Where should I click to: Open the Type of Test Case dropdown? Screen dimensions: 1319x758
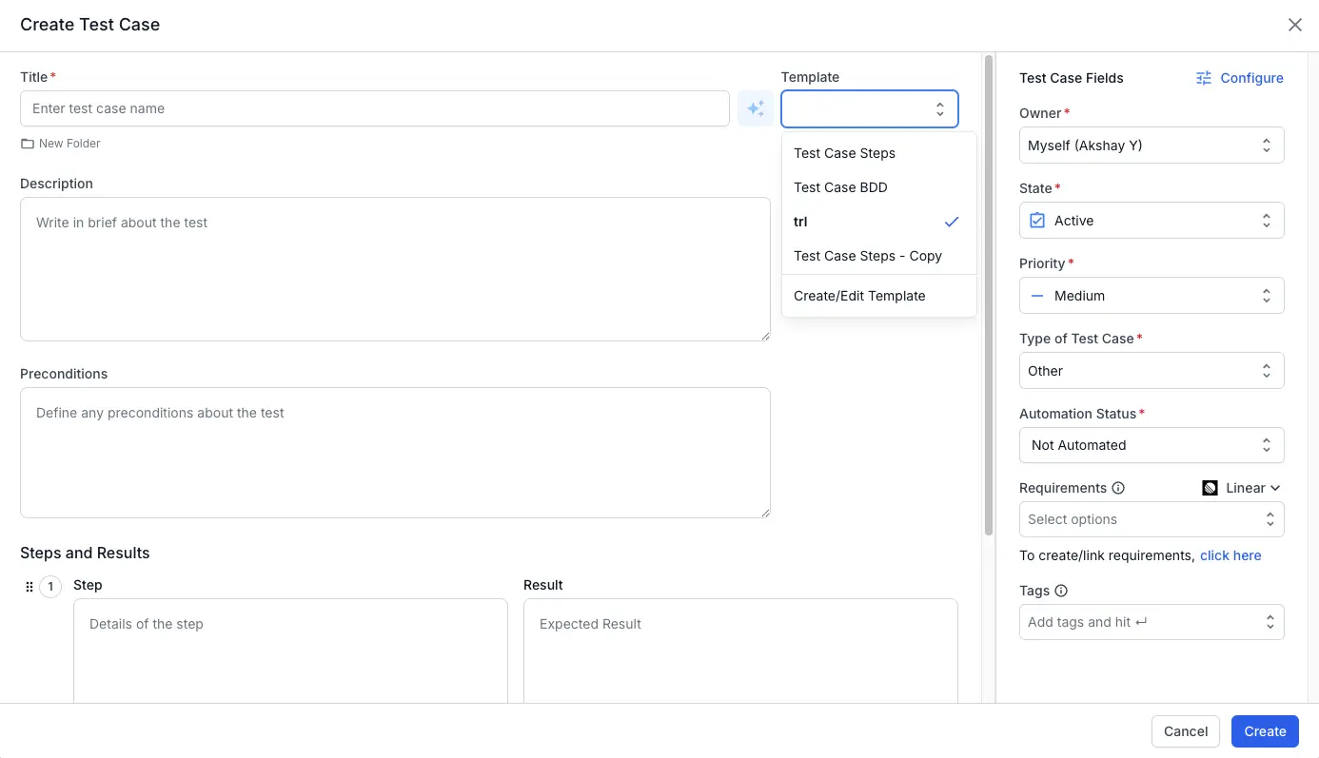point(1151,371)
